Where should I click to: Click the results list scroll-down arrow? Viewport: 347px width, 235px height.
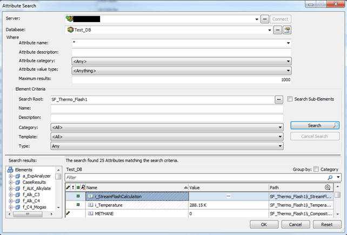[x=337, y=214]
